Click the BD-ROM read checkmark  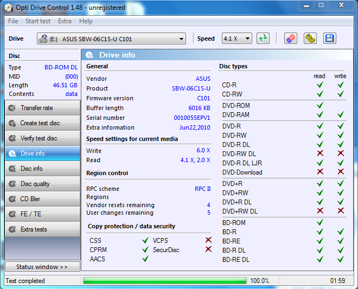320,222
